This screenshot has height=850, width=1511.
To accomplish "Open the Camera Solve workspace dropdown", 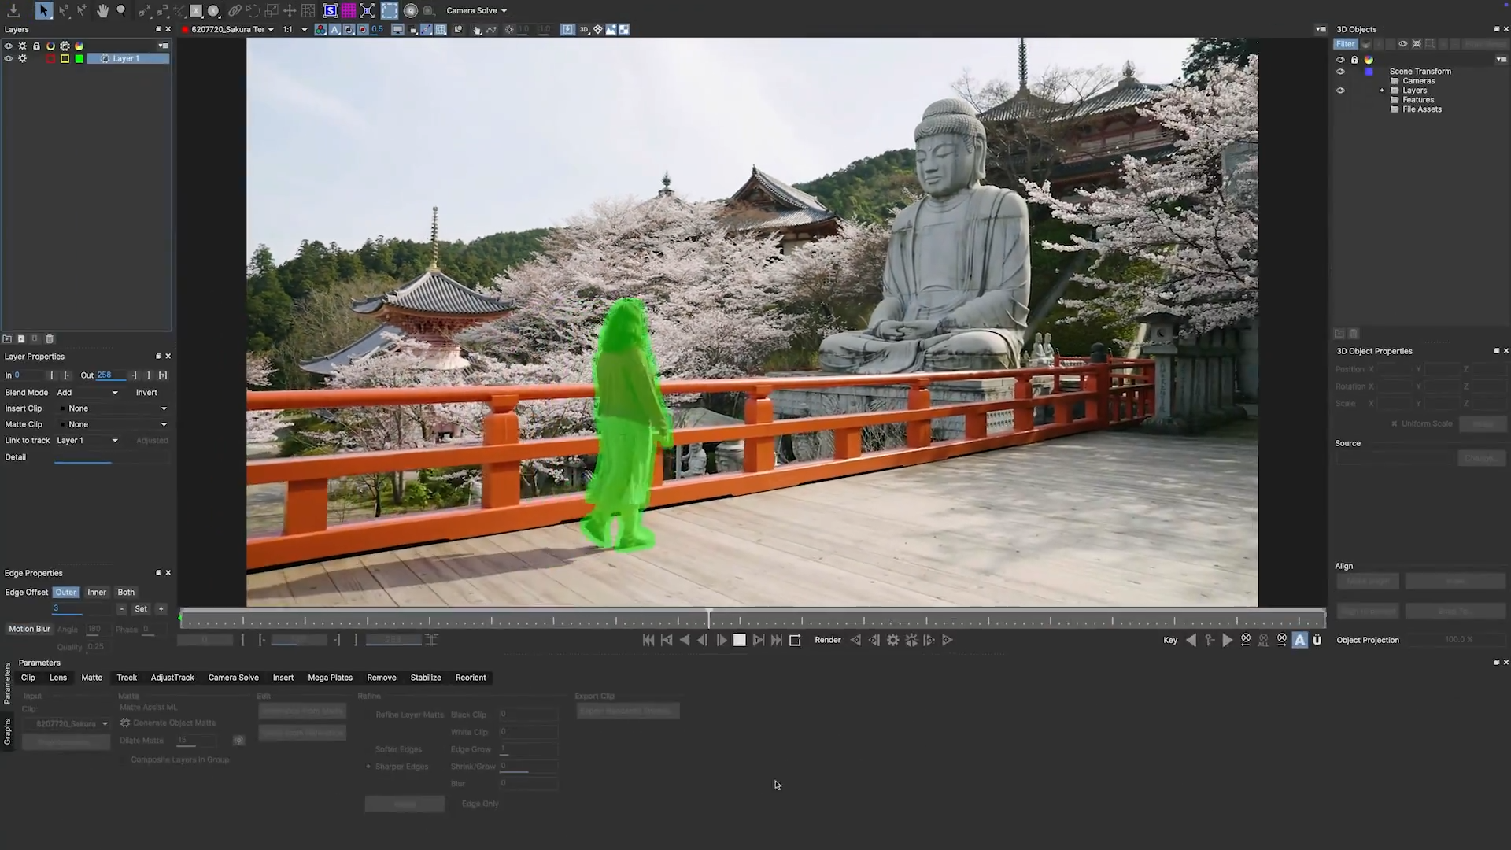I will pyautogui.click(x=476, y=10).
